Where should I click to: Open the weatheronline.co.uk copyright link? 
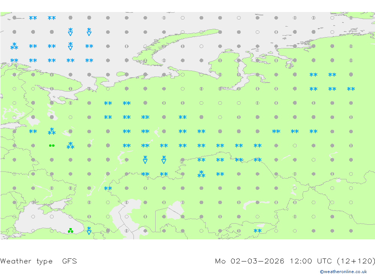pyautogui.click(x=343, y=272)
